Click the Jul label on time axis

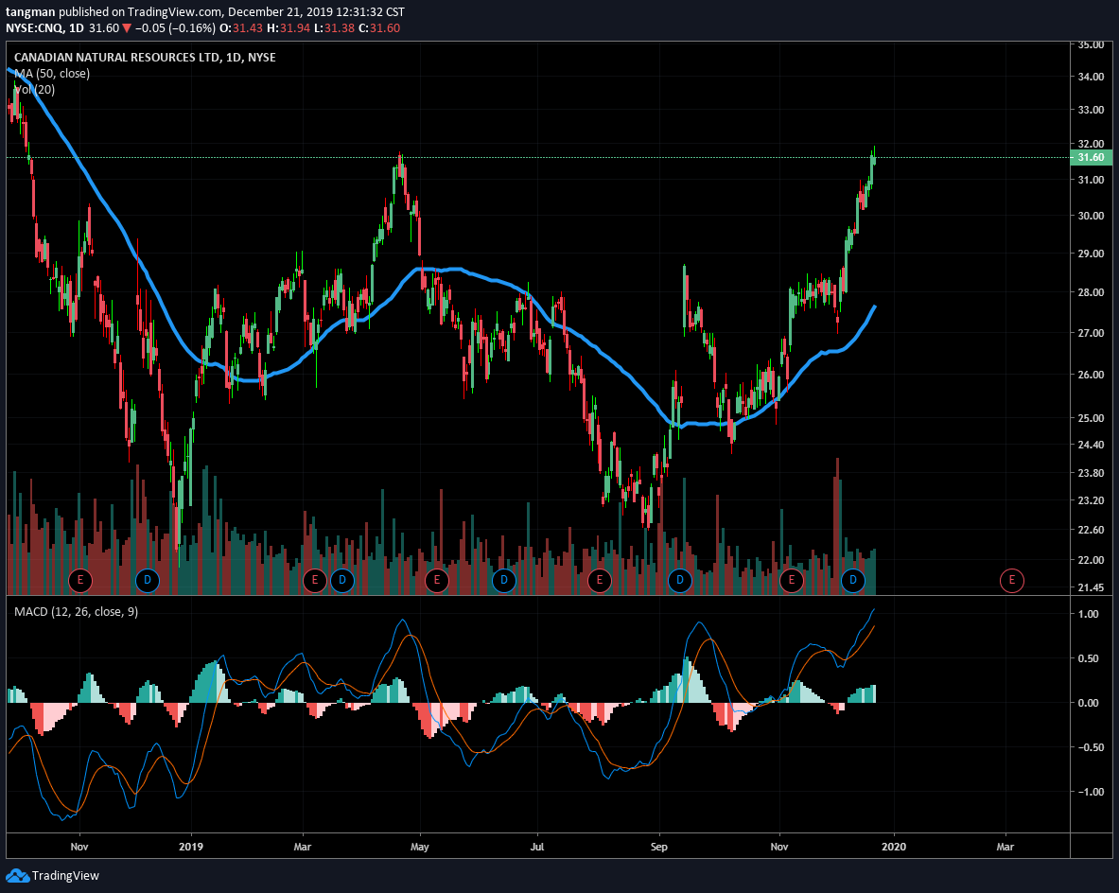pyautogui.click(x=536, y=847)
